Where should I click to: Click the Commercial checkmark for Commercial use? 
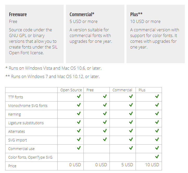click(131, 148)
